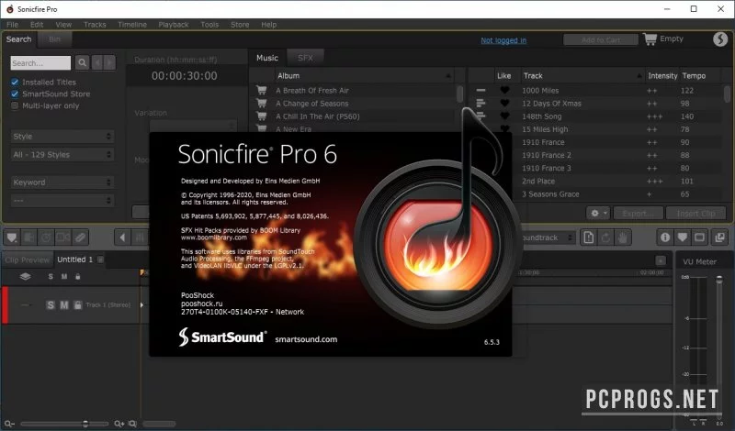Click the hand tool icon in the timeline toolbar
Viewport: 735px width, 431px height.
click(623, 238)
